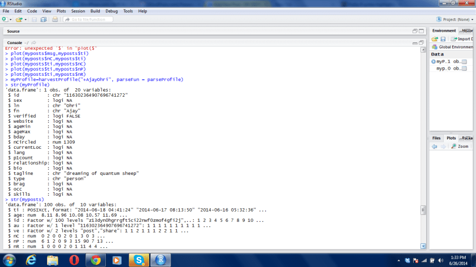Click the Zoom plot button
Viewport: 476px width, 267px height.
(x=460, y=147)
